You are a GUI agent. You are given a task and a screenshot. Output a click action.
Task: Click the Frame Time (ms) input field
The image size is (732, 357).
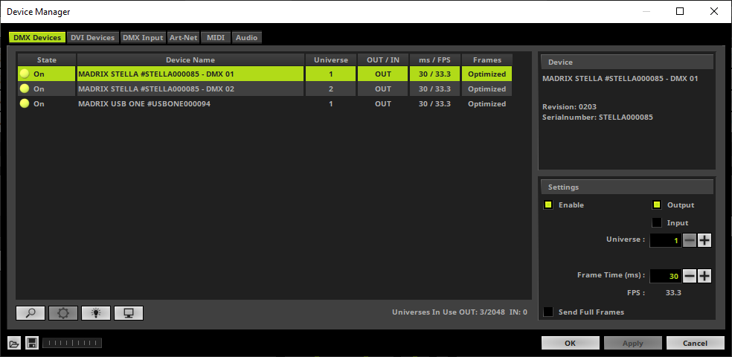[666, 276]
